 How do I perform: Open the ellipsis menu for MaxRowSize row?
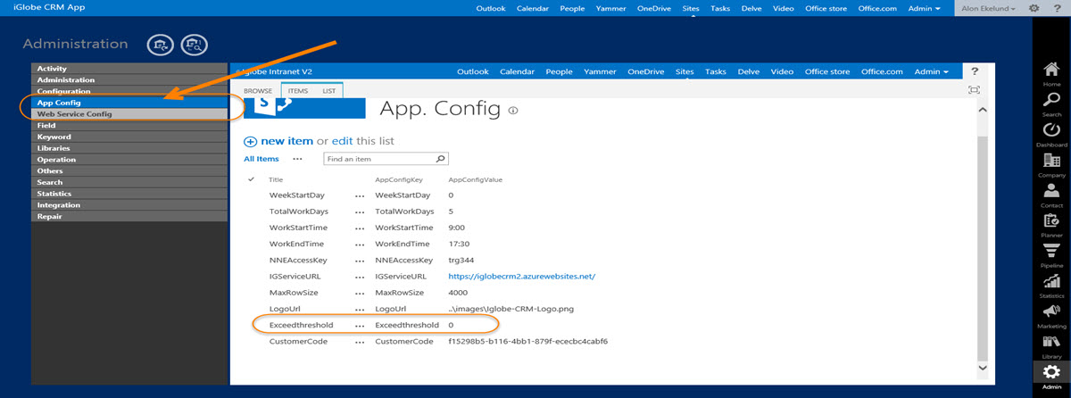360,293
